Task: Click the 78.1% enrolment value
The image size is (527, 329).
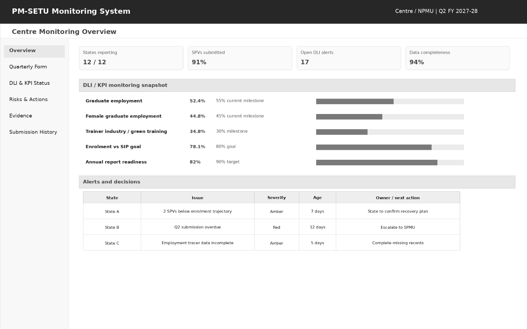Action: (x=197, y=147)
